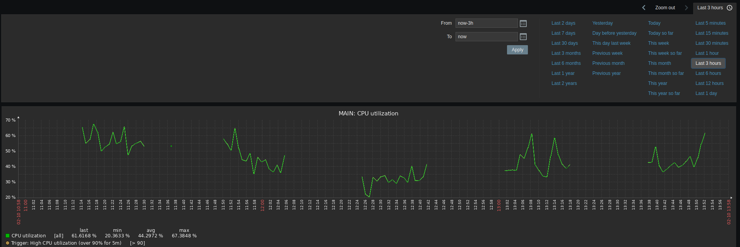Select the Last 2 days range

click(x=563, y=23)
